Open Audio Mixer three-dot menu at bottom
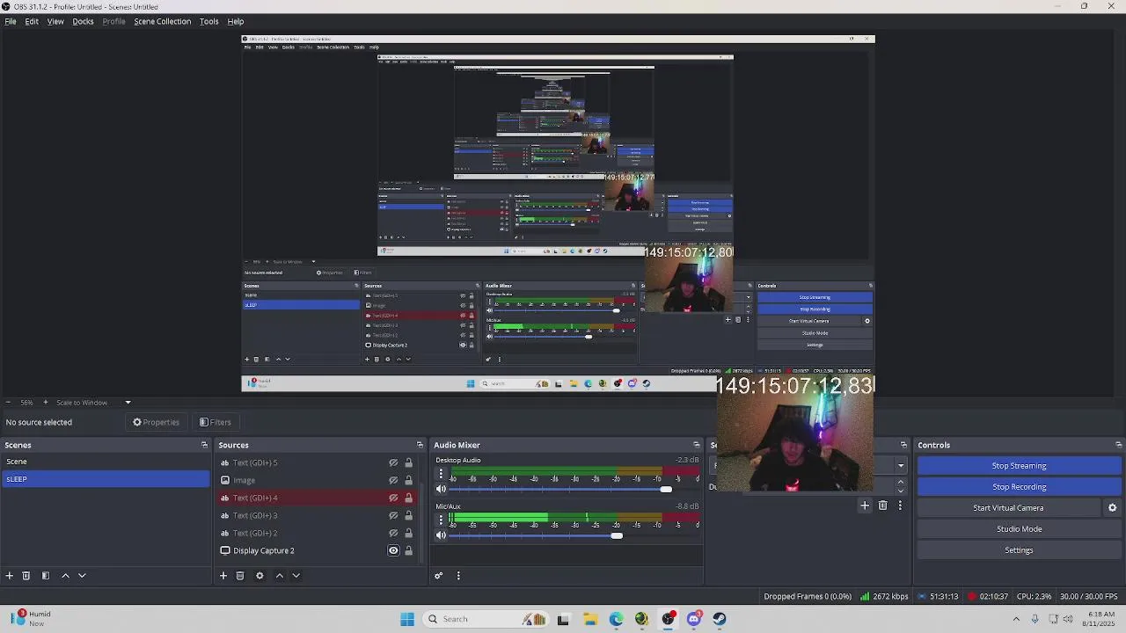Screen dimensions: 1126x633 458,576
